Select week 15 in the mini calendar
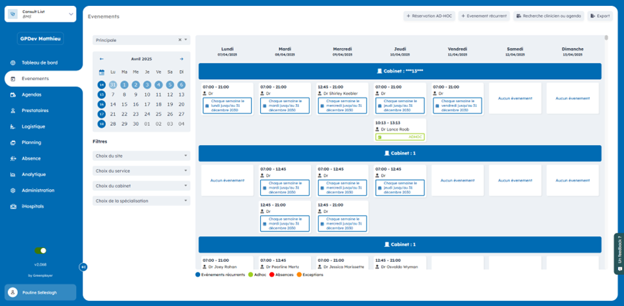Image resolution: width=624 pixels, height=306 pixels. click(x=102, y=94)
